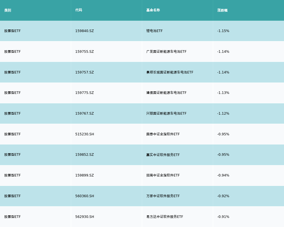The height and width of the screenshot is (227, 284).
Task: Select fund code 515230.SH
Action: 85,134
